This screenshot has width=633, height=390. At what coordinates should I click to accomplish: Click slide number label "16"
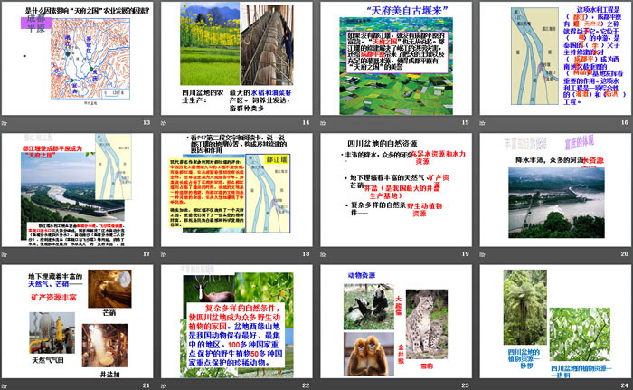click(x=625, y=122)
